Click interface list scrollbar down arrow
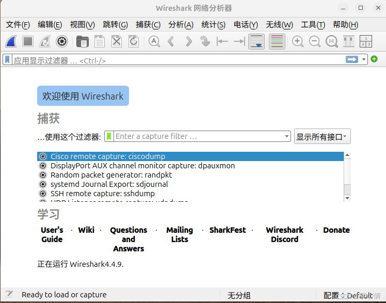Screen dimensions: 386x303 (x=347, y=198)
